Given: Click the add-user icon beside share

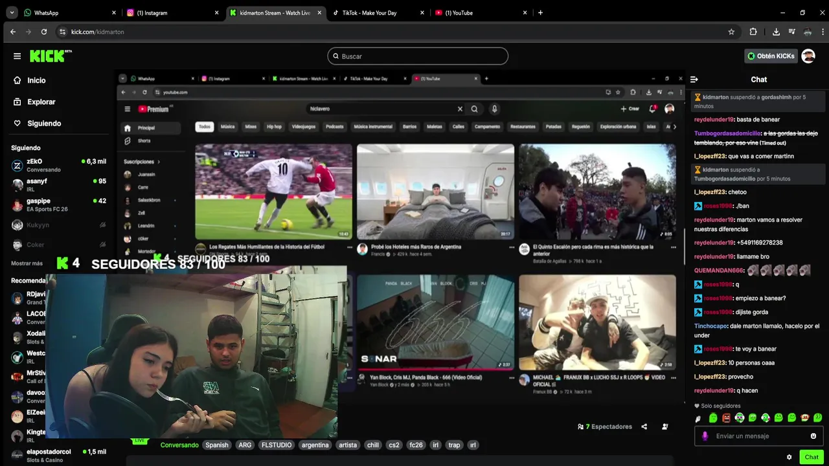Looking at the screenshot, I should click(x=664, y=427).
